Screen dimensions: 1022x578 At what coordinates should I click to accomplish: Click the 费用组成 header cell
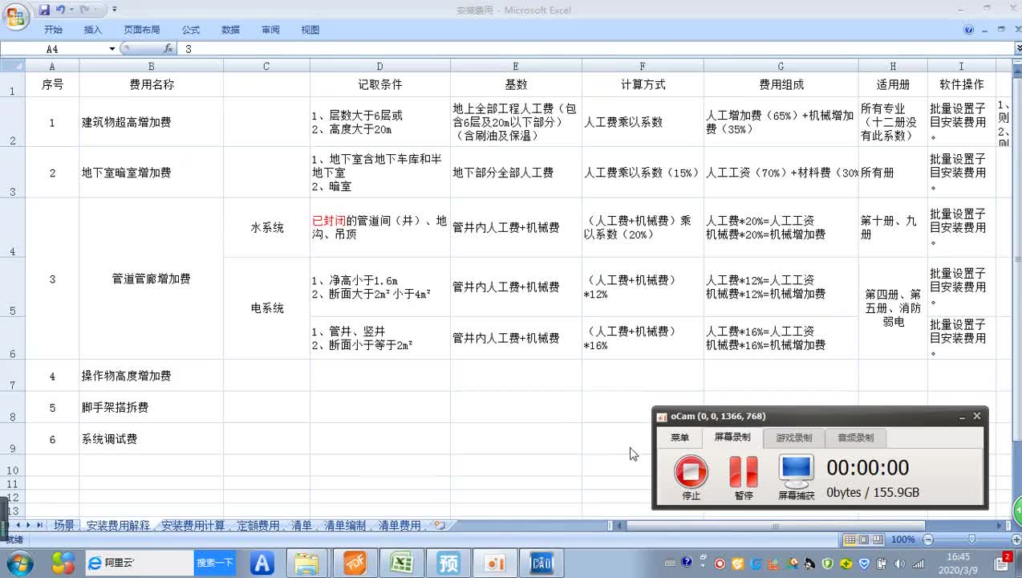[781, 84]
